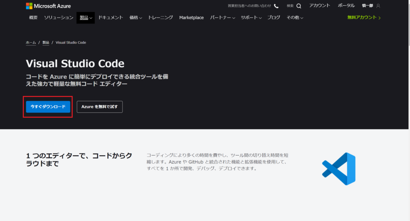
Task: Click the user profile avatar icon
Action: point(378,6)
